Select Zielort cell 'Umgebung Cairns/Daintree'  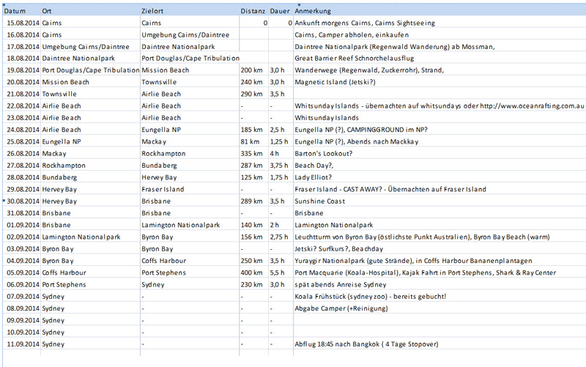(185, 35)
